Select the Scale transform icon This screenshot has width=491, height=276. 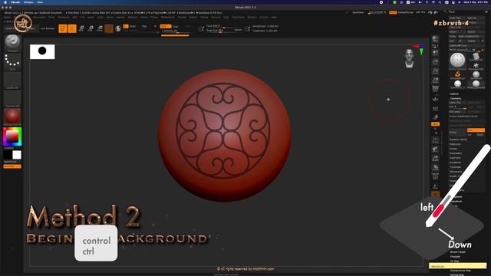91,28
